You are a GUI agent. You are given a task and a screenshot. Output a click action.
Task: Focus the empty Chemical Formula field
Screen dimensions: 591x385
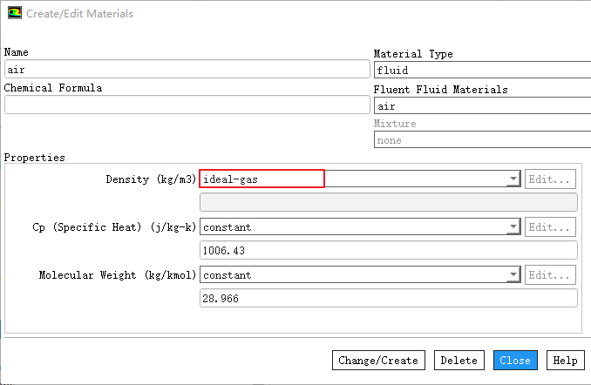[x=187, y=105]
